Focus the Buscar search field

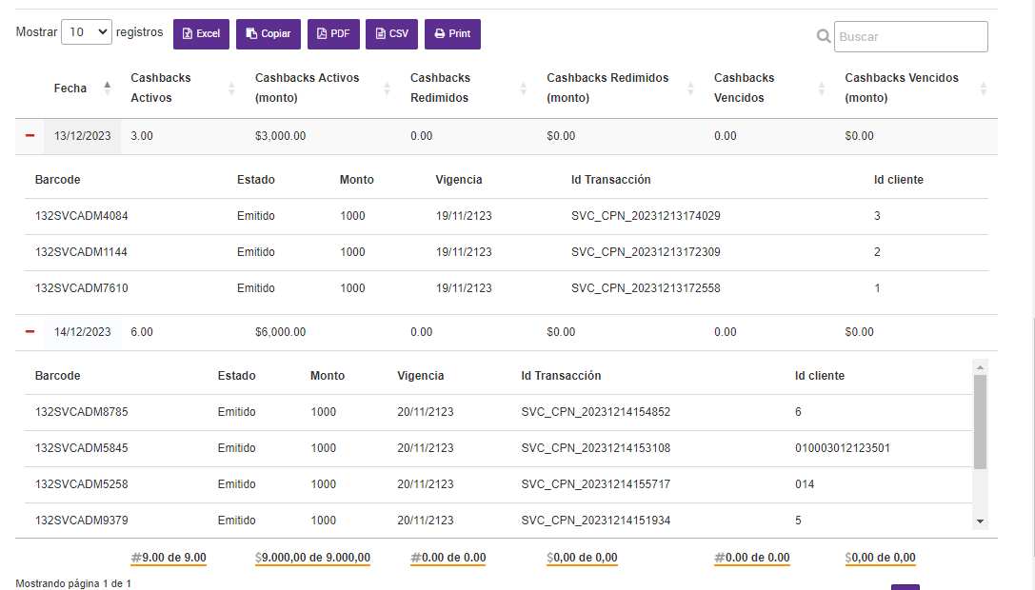(x=910, y=37)
